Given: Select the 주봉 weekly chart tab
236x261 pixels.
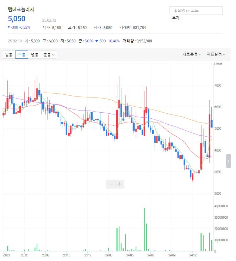Looking at the screenshot, I should (21, 55).
